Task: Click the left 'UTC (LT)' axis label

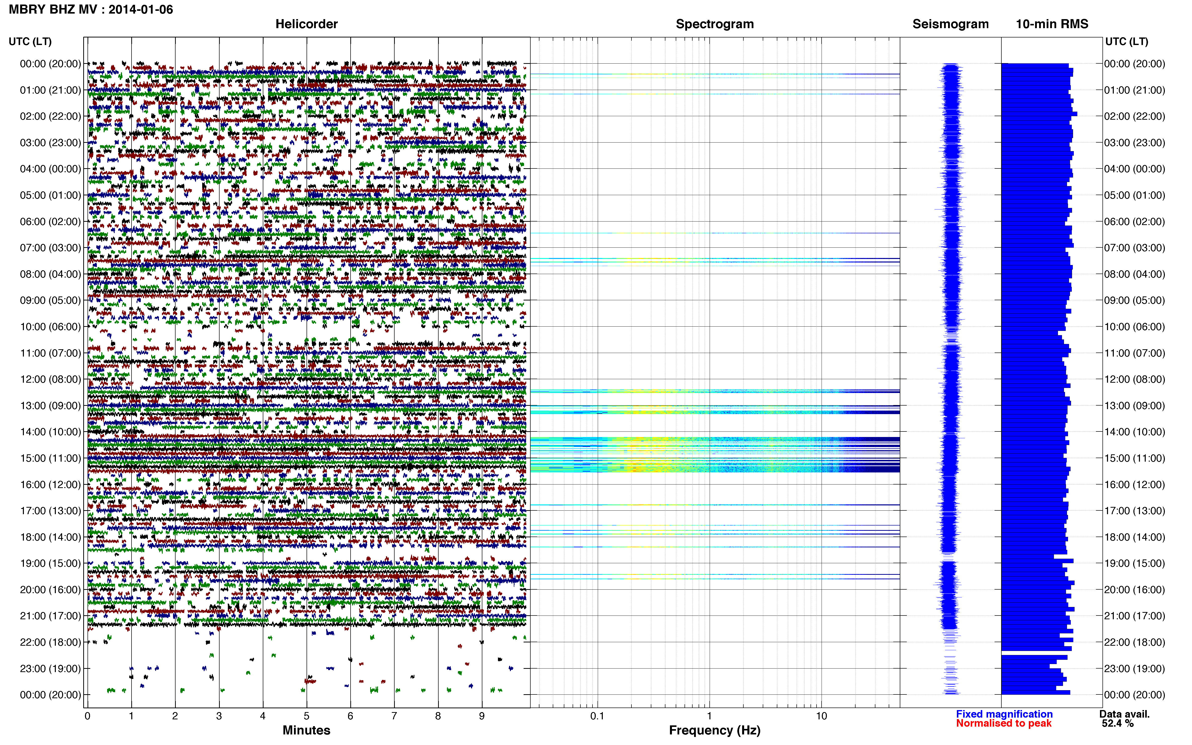Action: coord(30,41)
